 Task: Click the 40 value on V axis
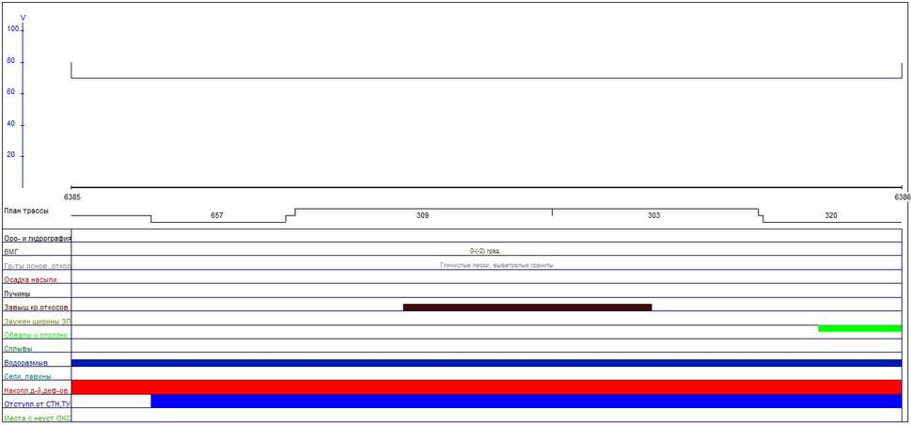[x=11, y=124]
